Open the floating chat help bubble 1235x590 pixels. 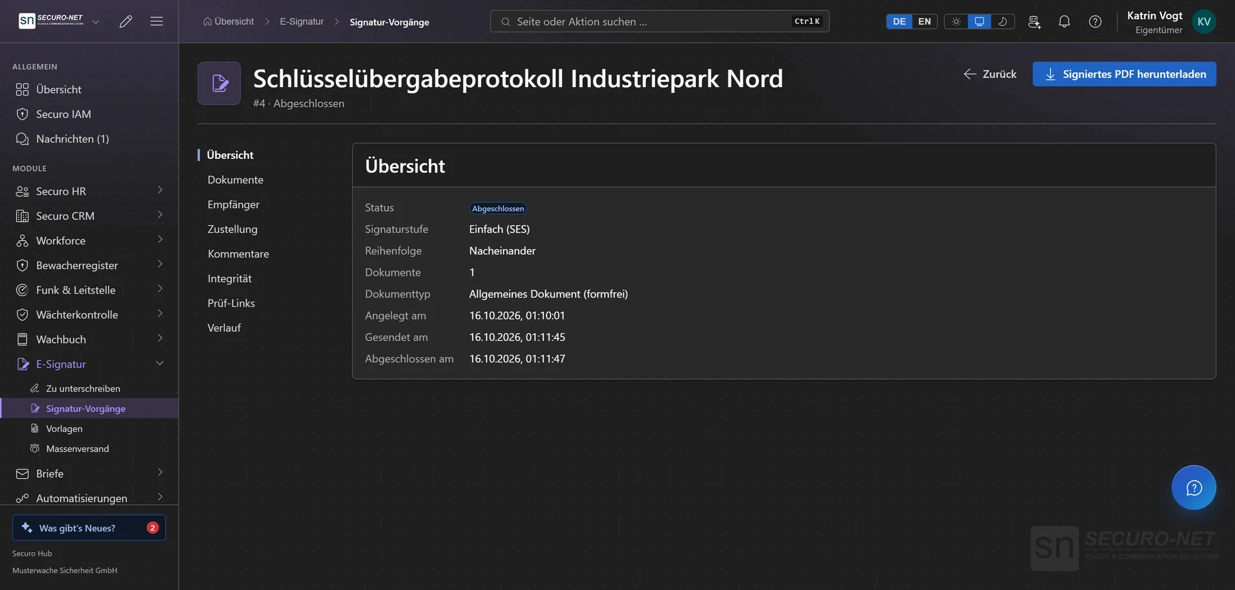click(x=1194, y=487)
